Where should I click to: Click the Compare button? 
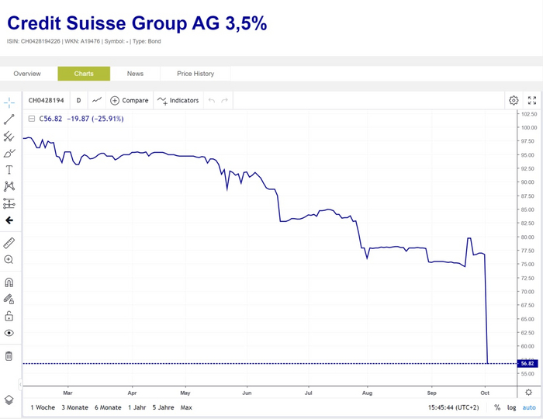pyautogui.click(x=130, y=100)
